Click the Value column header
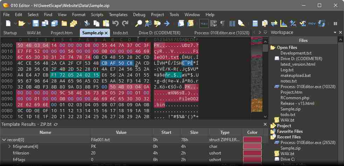344x166 pixels. click(121, 132)
